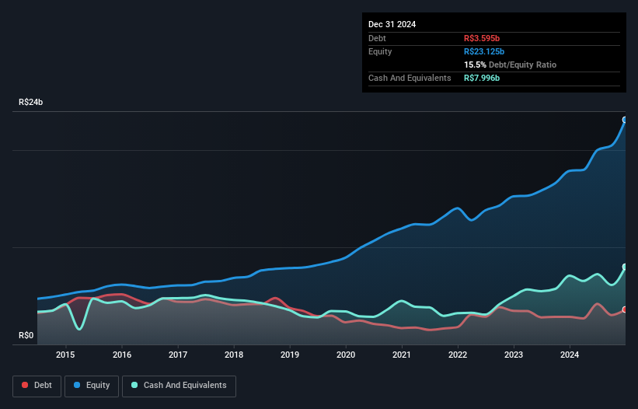Screen dimensions: 638x409
Task: Click the R$0 y-axis label
Action: coord(26,335)
